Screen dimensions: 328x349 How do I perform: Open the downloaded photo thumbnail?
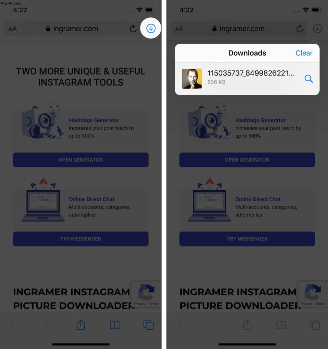(x=192, y=79)
